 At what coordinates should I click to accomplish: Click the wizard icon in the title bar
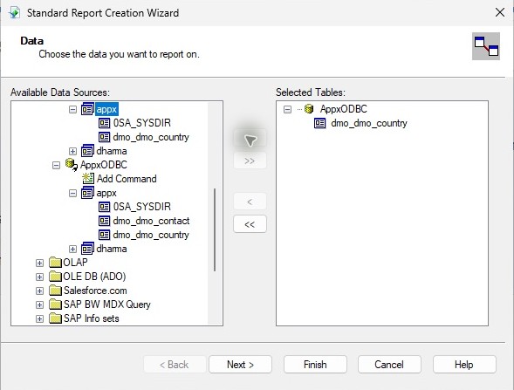15,13
